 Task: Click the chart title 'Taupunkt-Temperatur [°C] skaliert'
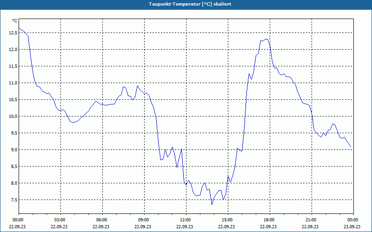(x=190, y=4)
